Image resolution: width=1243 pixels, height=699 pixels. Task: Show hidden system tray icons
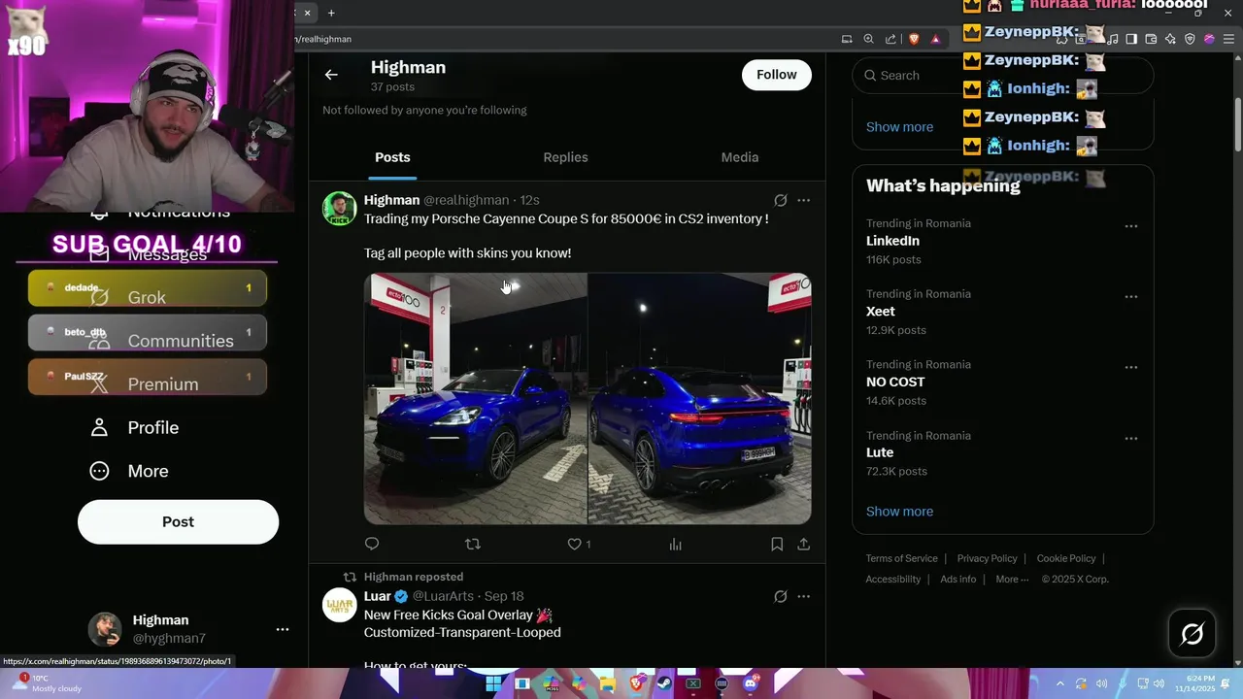(x=1059, y=683)
